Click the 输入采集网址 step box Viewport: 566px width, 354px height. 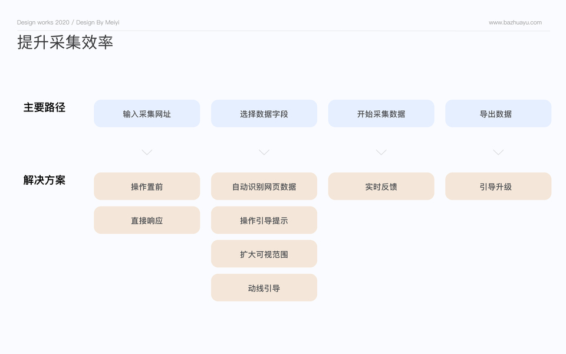[x=147, y=113]
